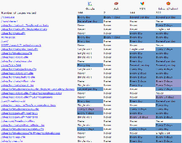Screen dimensions: 182x143
Task: Open the /item/viewer/ link
Action: pyautogui.click(x=9, y=21)
